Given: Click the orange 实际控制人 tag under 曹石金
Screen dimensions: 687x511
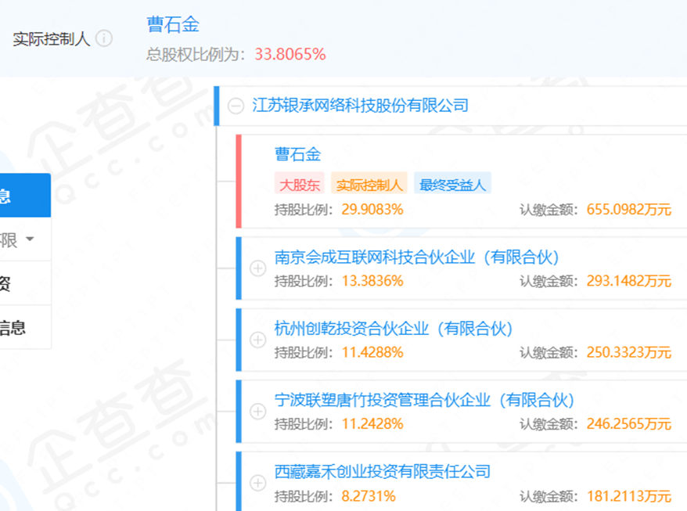Looking at the screenshot, I should click(369, 185).
